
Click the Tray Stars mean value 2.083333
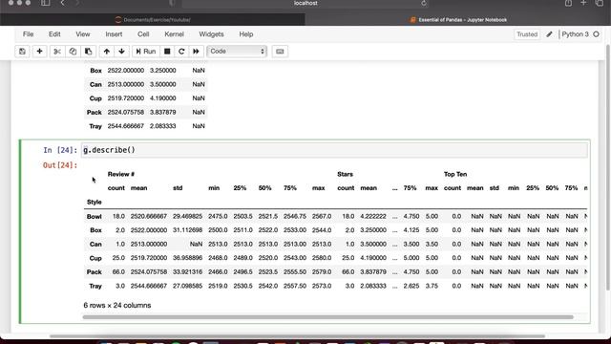pyautogui.click(x=373, y=286)
